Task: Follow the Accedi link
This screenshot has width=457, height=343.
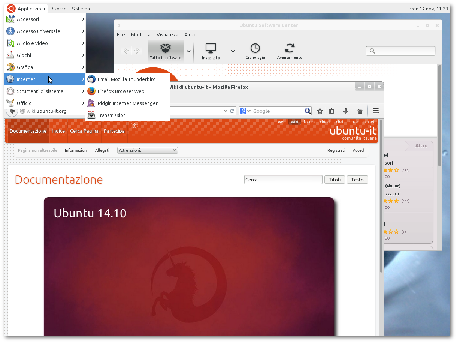Action: [359, 150]
